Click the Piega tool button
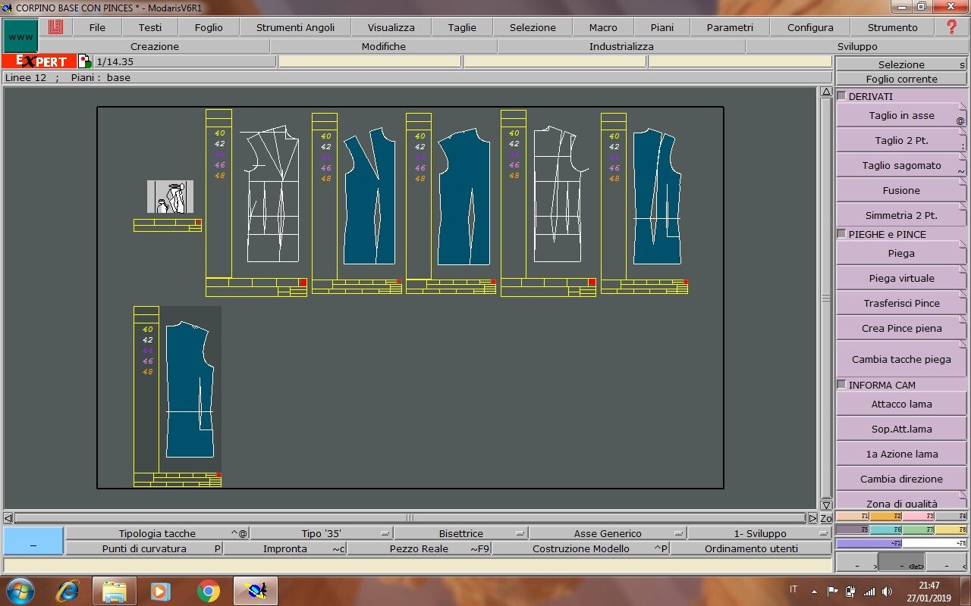The height and width of the screenshot is (606, 971). click(901, 253)
